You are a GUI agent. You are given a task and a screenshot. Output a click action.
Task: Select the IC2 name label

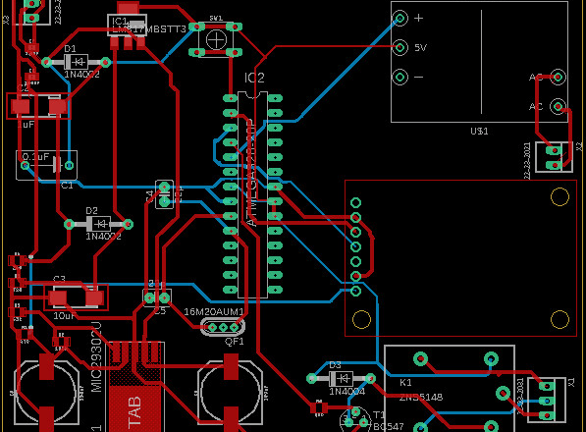[254, 78]
